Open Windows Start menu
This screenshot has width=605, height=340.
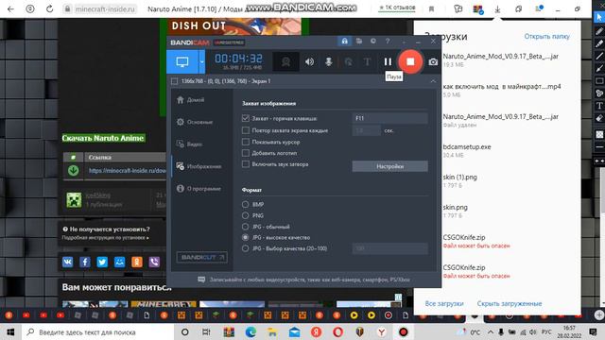click(x=10, y=331)
